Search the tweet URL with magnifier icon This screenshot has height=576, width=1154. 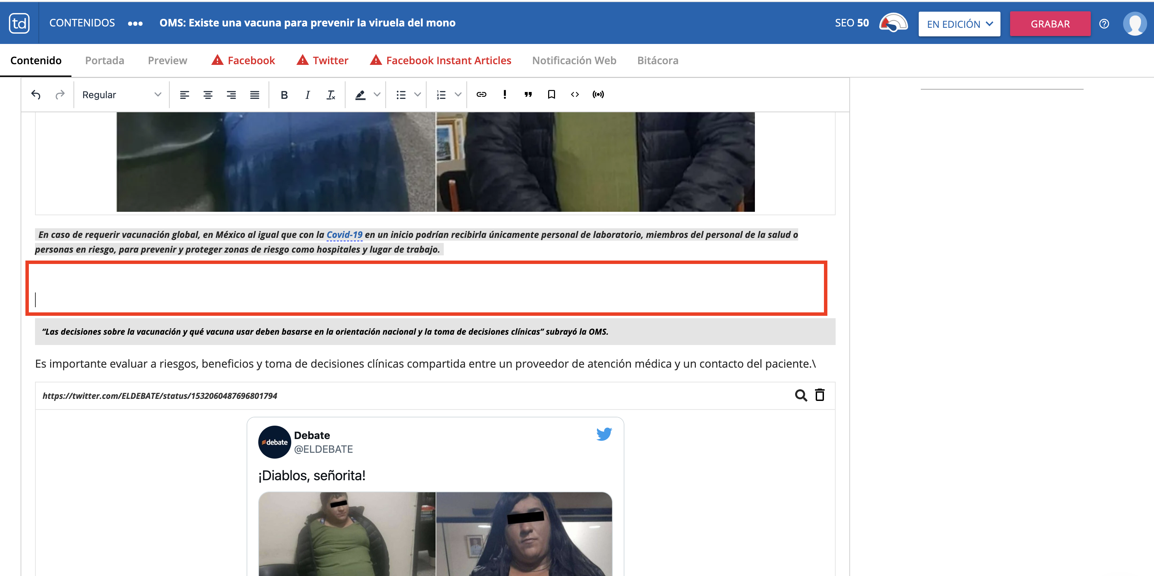[801, 395]
